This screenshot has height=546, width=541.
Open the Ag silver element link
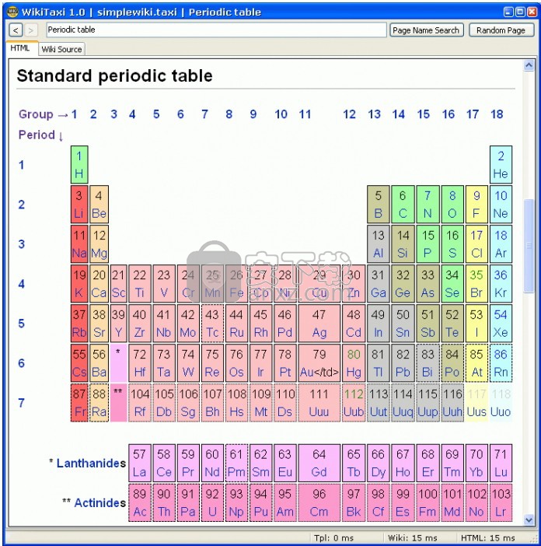pos(319,332)
